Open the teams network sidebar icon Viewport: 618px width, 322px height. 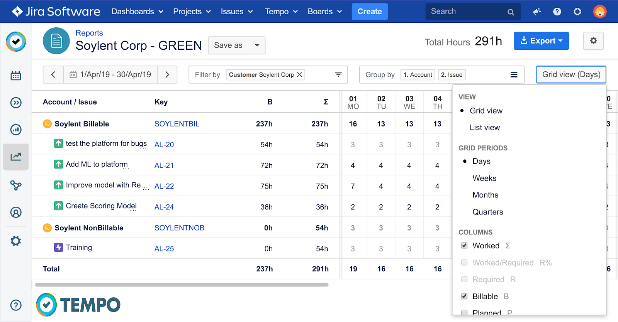pyautogui.click(x=16, y=185)
